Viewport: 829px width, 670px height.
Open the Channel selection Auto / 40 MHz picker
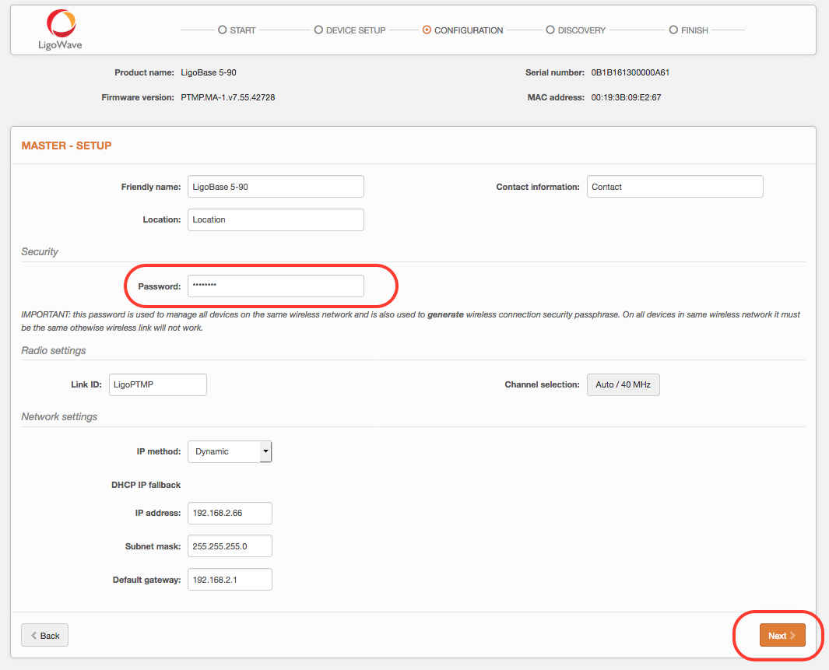pos(623,384)
